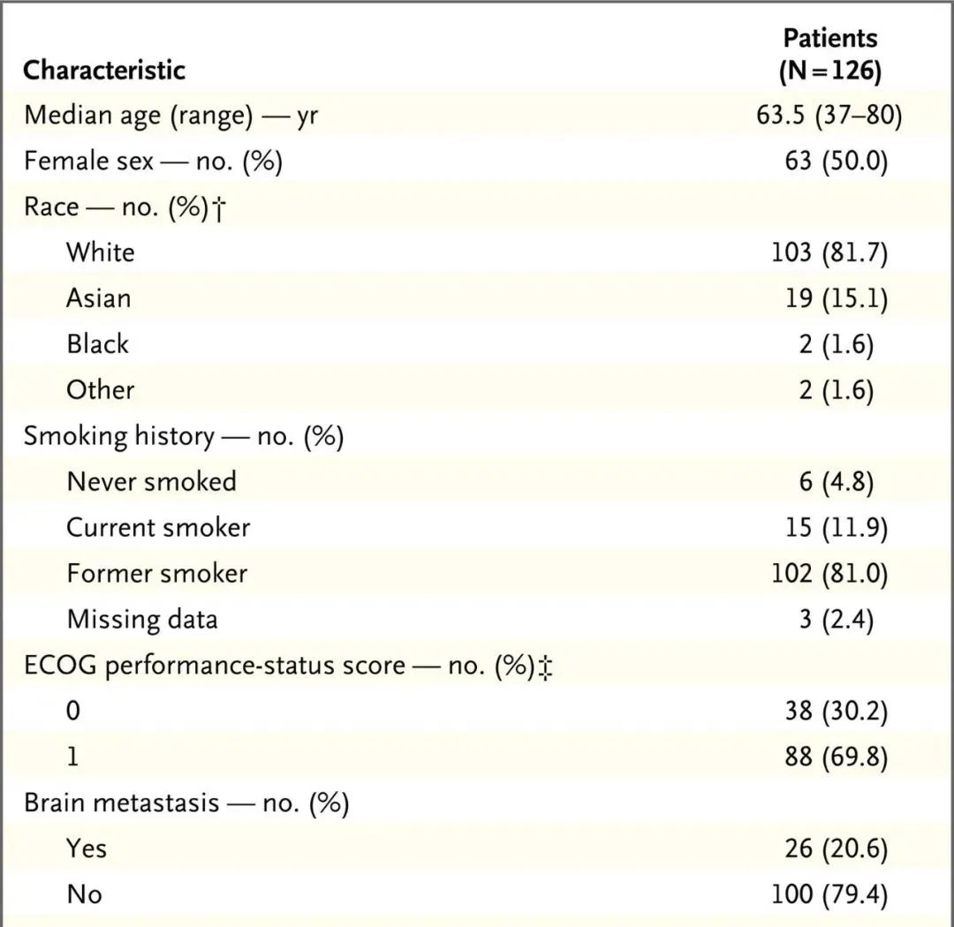Click the Missing data value 3 (2.4)

[836, 619]
